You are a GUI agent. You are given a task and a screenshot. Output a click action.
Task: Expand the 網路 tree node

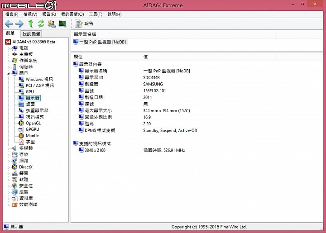coord(9,161)
